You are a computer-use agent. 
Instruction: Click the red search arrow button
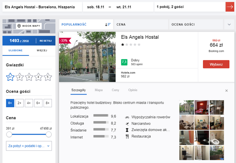229,7
